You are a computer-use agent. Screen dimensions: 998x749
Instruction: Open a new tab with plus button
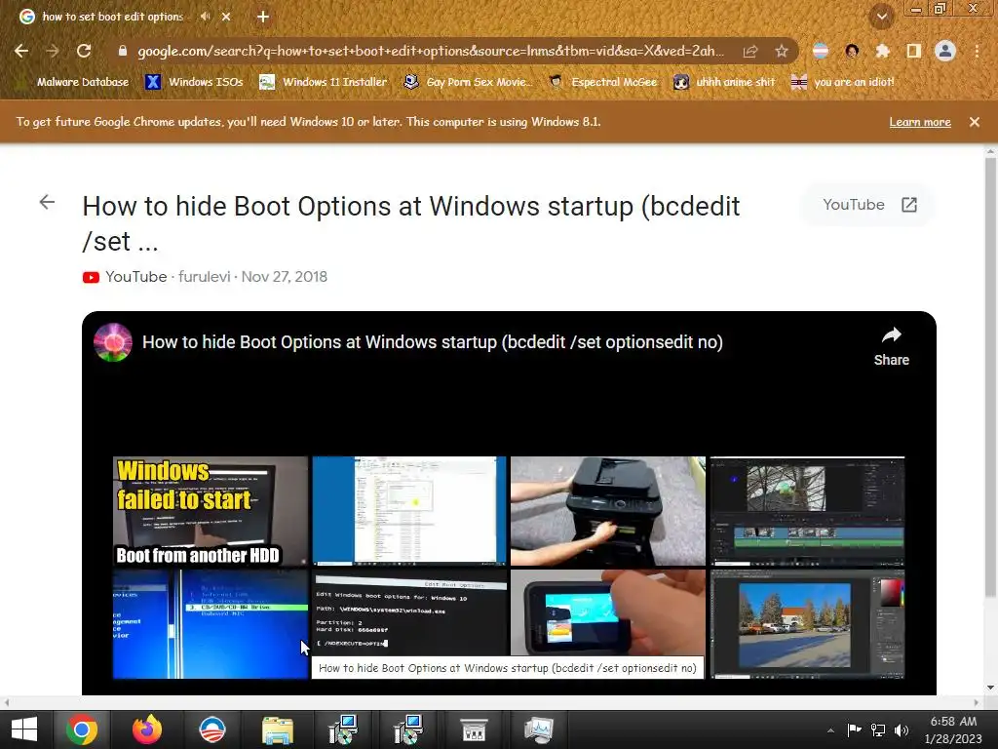(263, 17)
